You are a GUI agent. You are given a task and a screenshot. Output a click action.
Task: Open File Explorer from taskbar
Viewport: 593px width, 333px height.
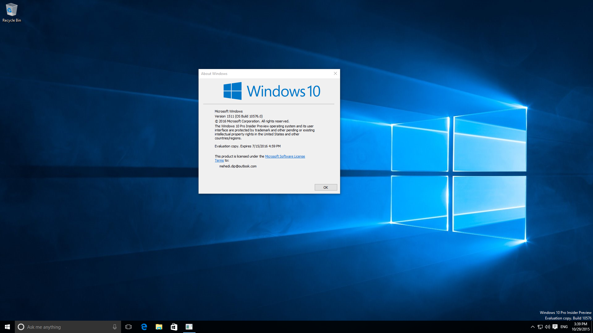[159, 327]
